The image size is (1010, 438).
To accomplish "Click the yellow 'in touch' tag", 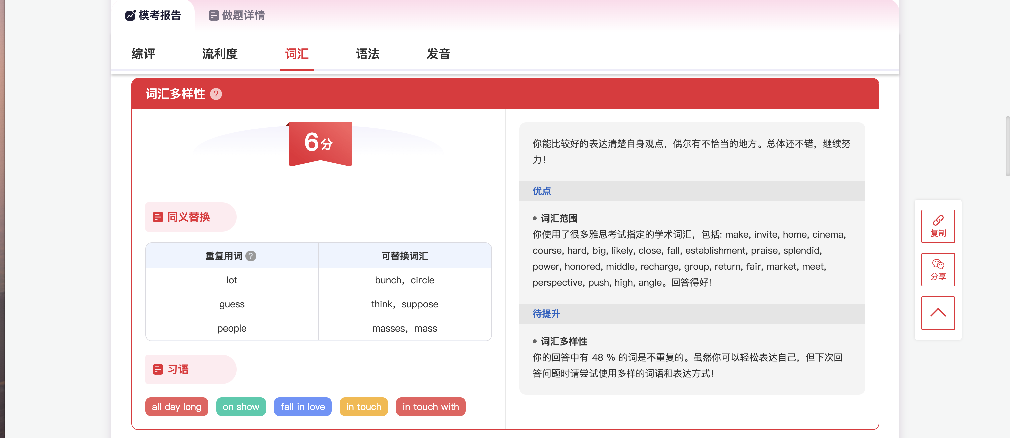I will click(363, 407).
